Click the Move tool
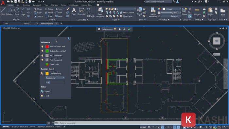The width and height of the screenshot is (229, 129). click(38, 9)
